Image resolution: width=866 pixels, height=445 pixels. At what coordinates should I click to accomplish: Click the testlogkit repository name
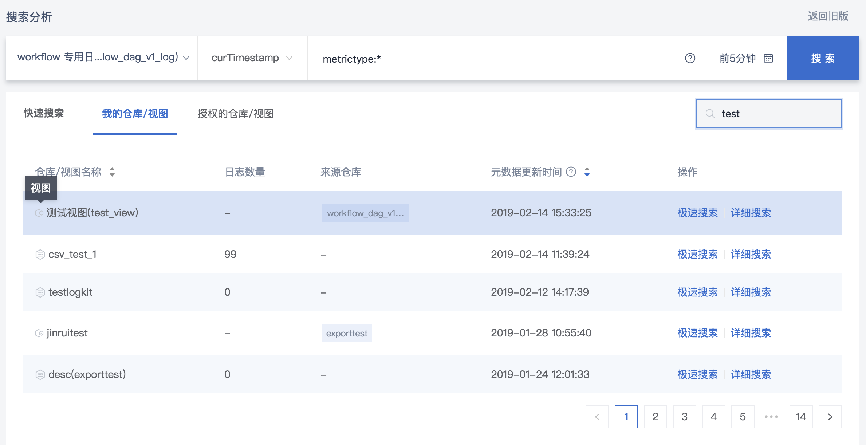click(71, 292)
